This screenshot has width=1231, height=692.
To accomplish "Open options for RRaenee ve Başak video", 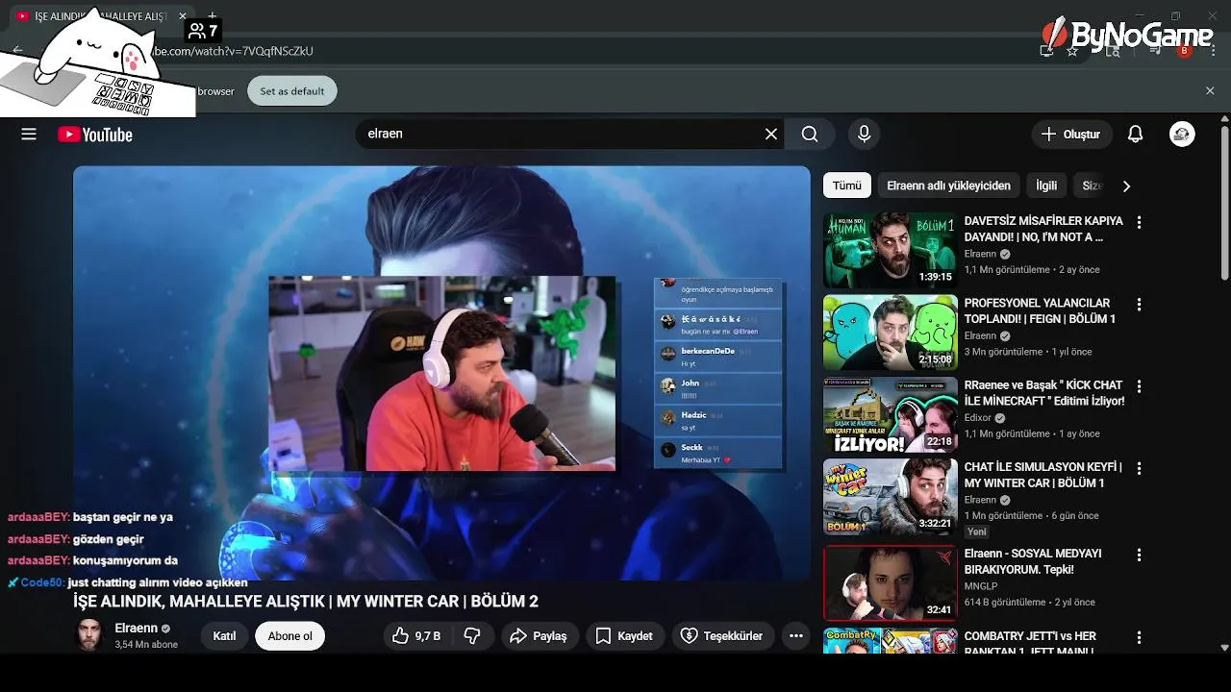I will [1139, 386].
